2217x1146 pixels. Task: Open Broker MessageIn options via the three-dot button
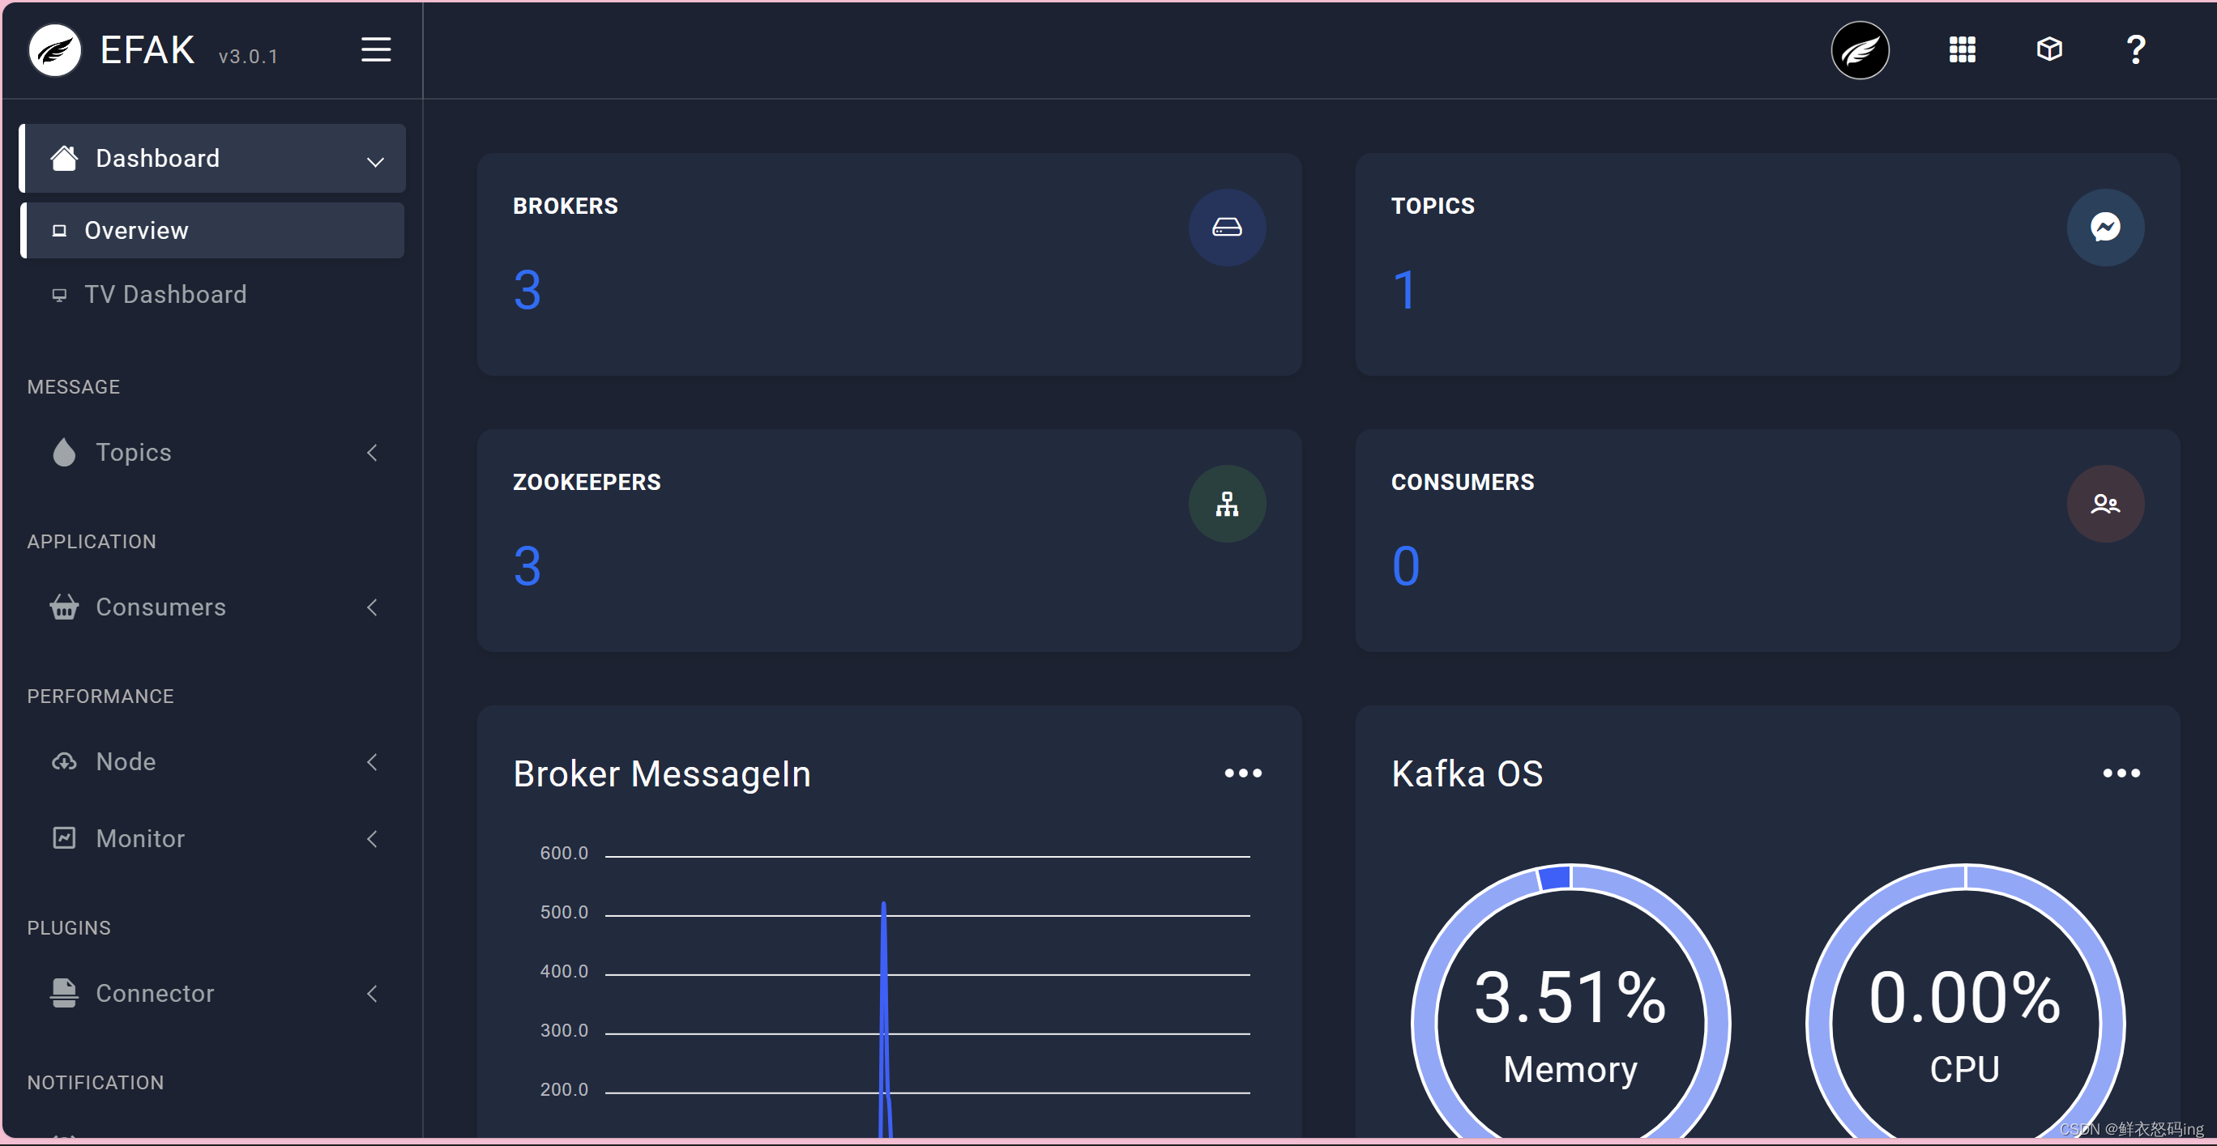tap(1243, 773)
